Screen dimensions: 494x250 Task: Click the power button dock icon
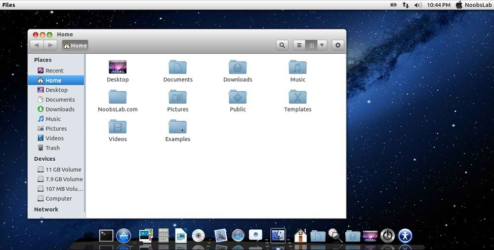(387, 236)
